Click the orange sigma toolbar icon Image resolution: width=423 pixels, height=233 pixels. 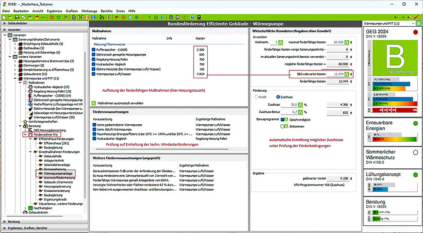pyautogui.click(x=87, y=17)
